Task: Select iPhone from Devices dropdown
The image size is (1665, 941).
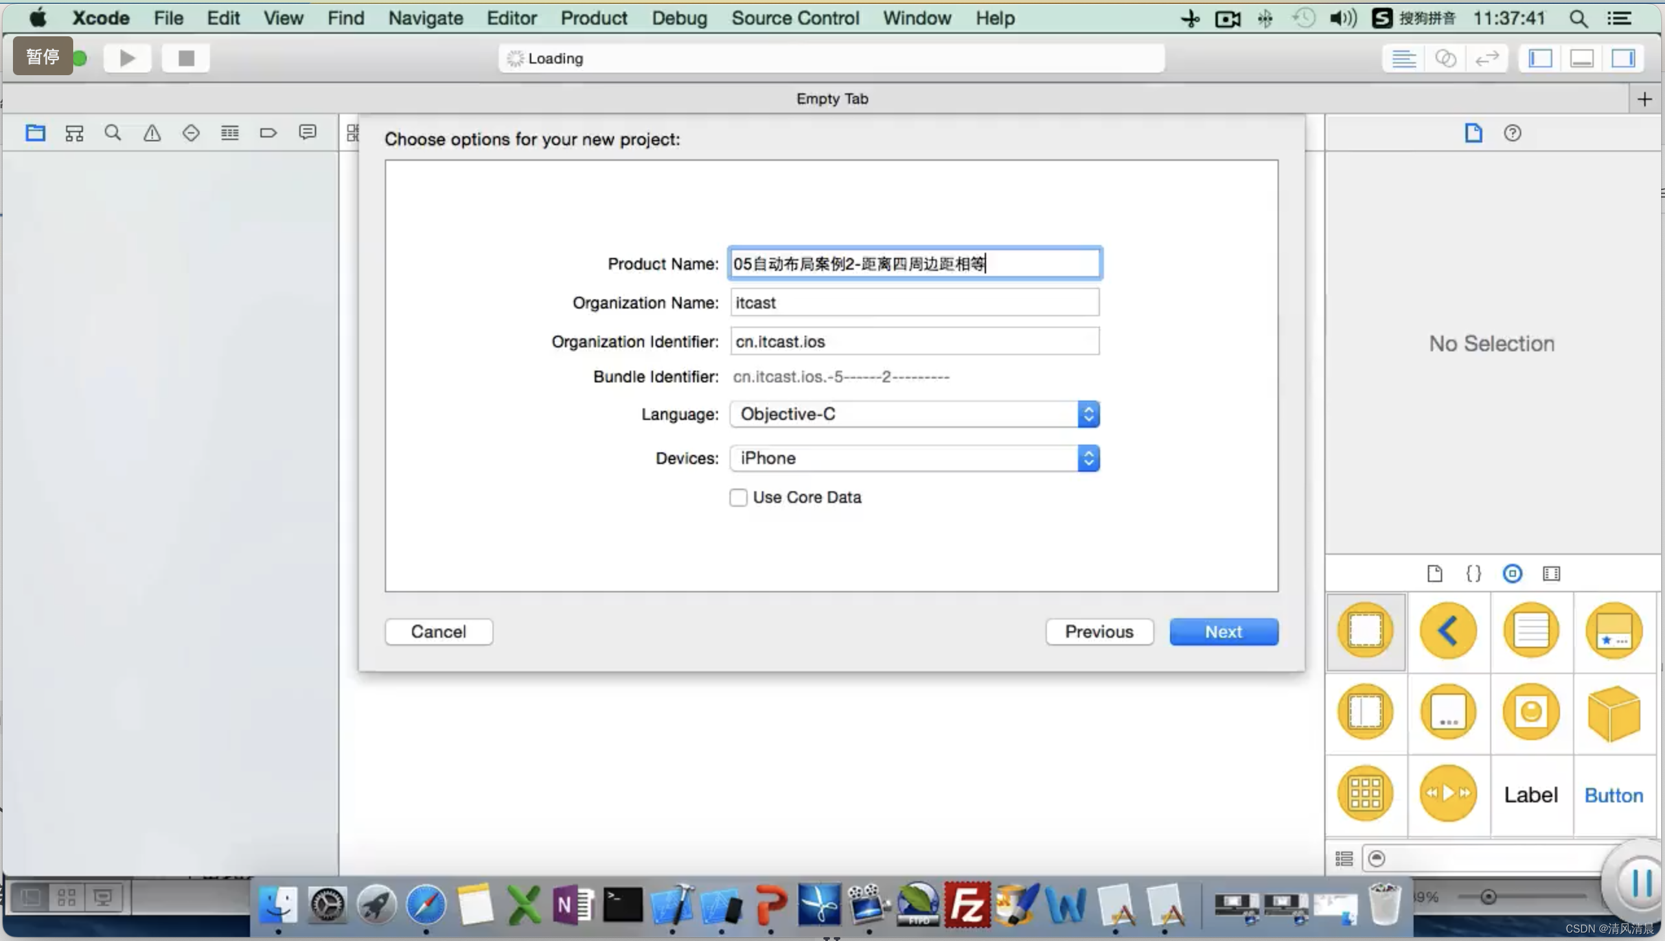Action: click(913, 458)
